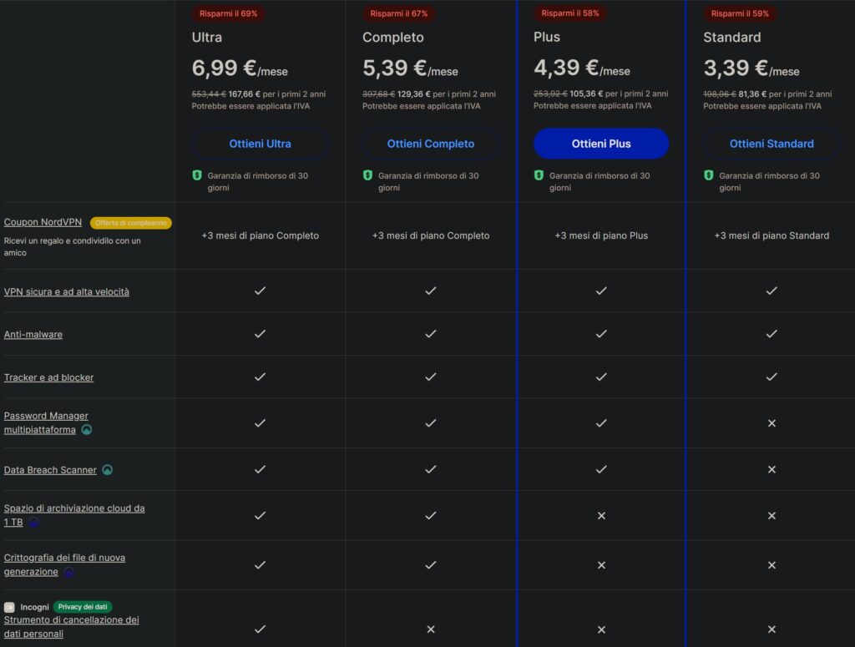Click the '167,66 € per i primi 2 anni' text

click(x=277, y=94)
